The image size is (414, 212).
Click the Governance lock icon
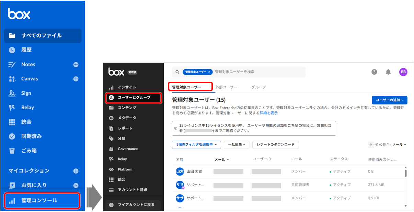(111, 149)
